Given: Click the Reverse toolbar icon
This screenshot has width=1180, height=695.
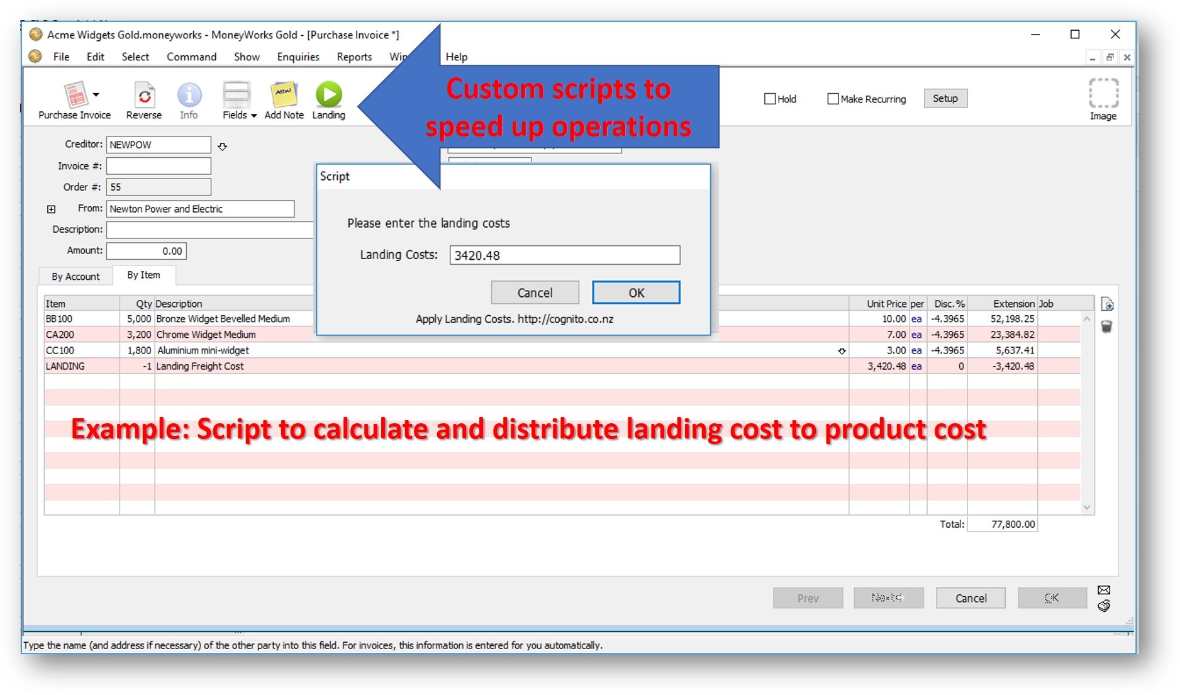Looking at the screenshot, I should click(x=144, y=95).
